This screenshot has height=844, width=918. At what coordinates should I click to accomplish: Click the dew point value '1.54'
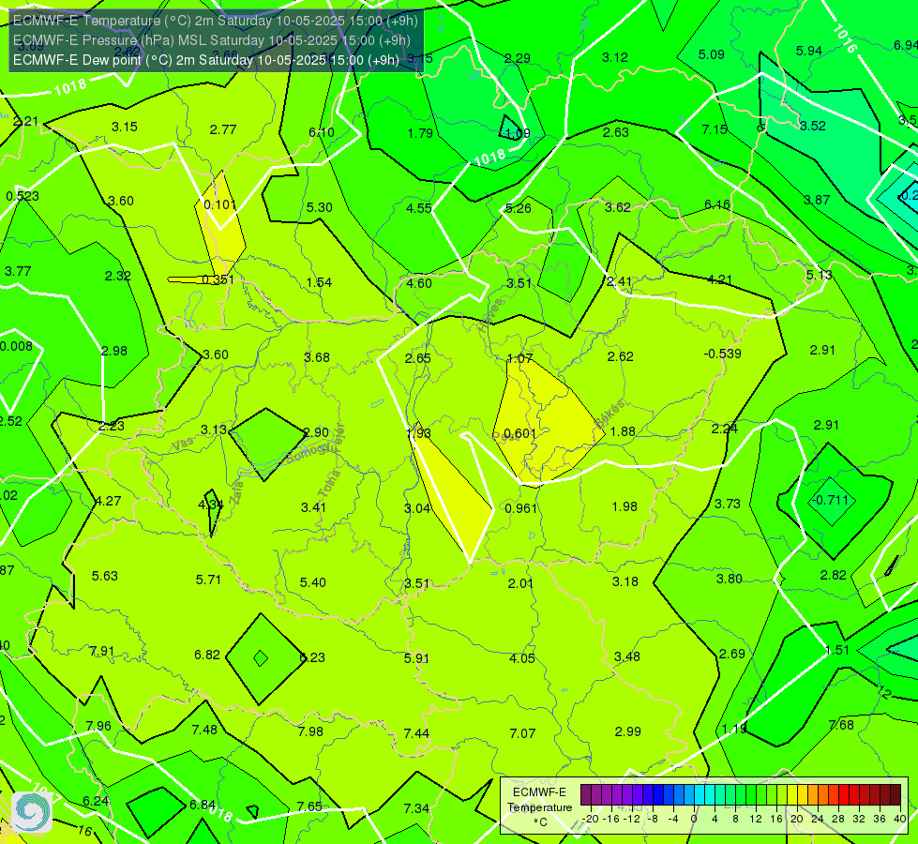pos(319,282)
